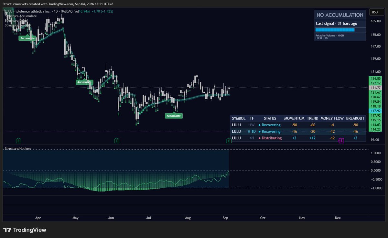Click the Recovering status in 1D row
388x238 pixels.
[270, 131]
